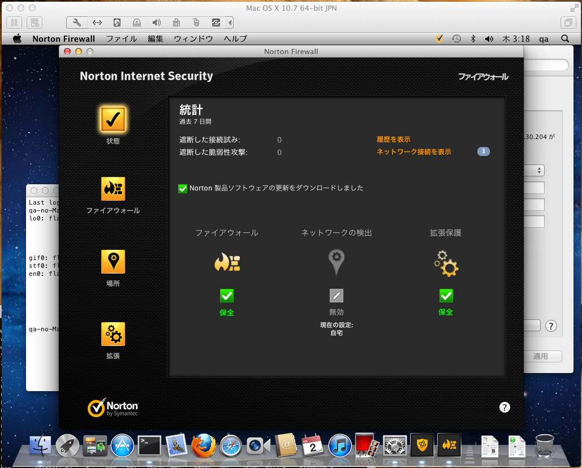The height and width of the screenshot is (468, 582).
Task: Toggle the 拡張保護 green 保全 checkbox
Action: 446,296
